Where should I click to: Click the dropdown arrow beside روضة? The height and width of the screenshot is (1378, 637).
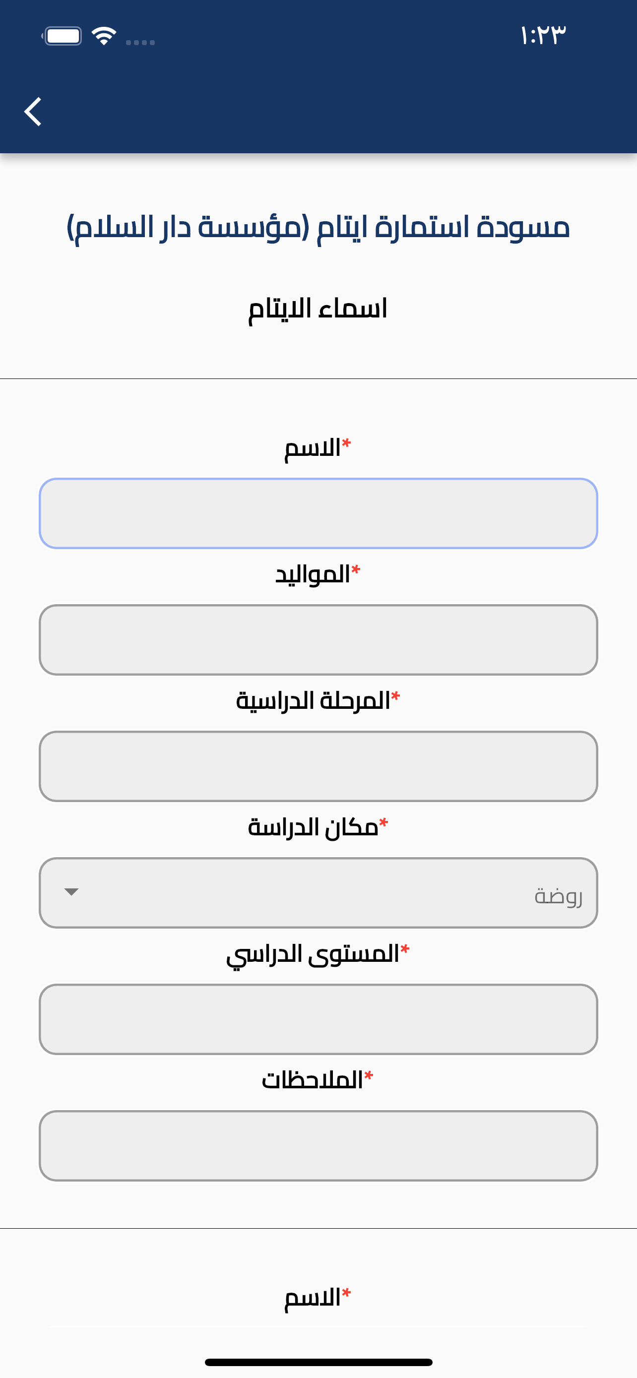pos(71,892)
